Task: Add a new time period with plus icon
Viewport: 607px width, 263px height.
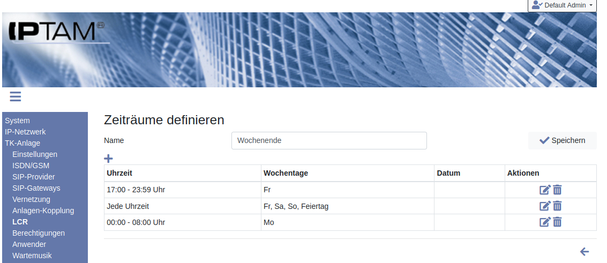Action: (108, 159)
